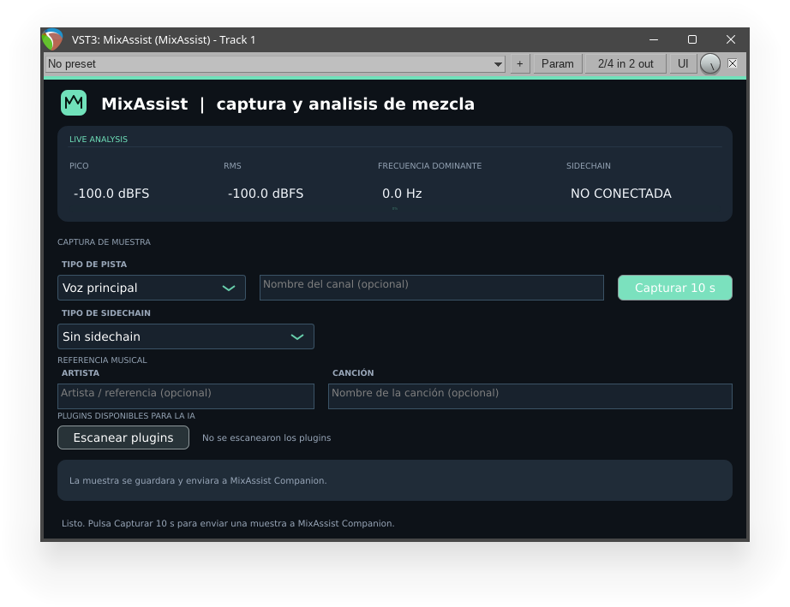This screenshot has height=607, width=790.
Task: Open the 2/4 in 2 out routing button
Action: 625,64
